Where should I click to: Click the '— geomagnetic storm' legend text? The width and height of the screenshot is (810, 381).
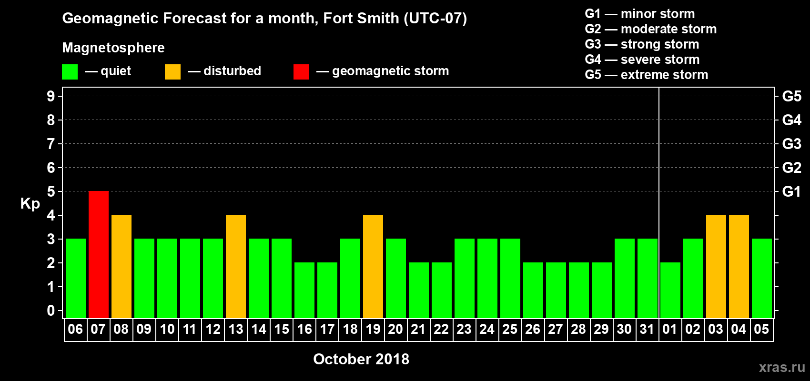pos(383,71)
